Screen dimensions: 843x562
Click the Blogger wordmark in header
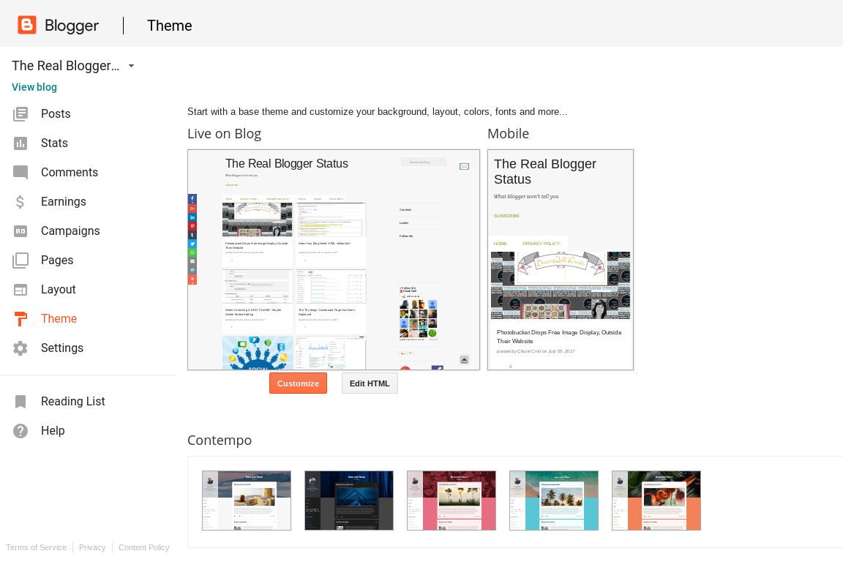pyautogui.click(x=72, y=26)
